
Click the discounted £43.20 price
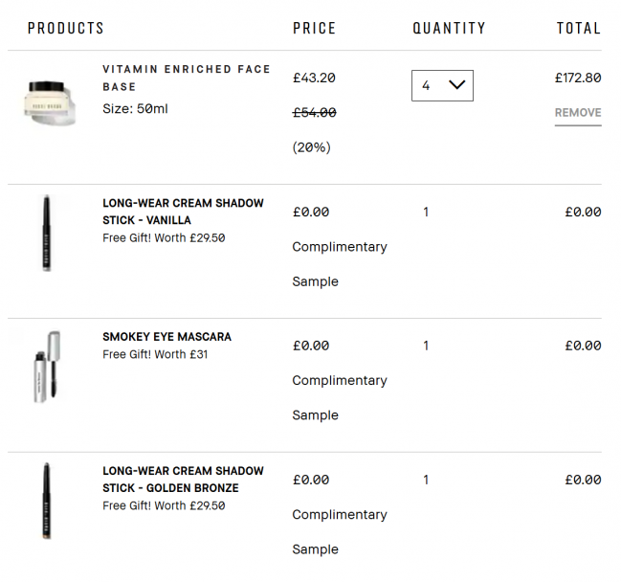click(x=314, y=78)
